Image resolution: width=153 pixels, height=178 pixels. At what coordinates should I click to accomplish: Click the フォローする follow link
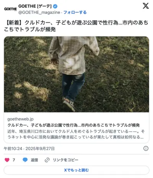point(75,12)
